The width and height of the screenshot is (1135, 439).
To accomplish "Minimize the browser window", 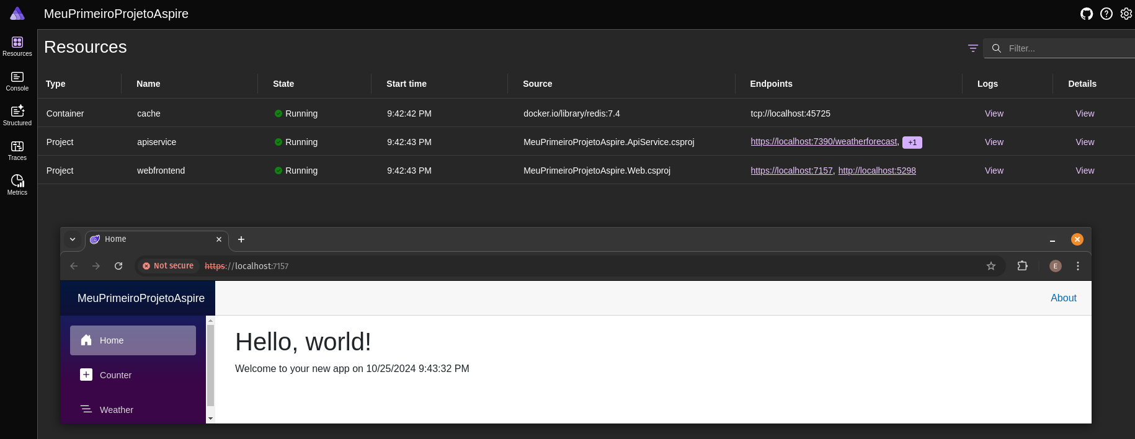I will 1053,239.
